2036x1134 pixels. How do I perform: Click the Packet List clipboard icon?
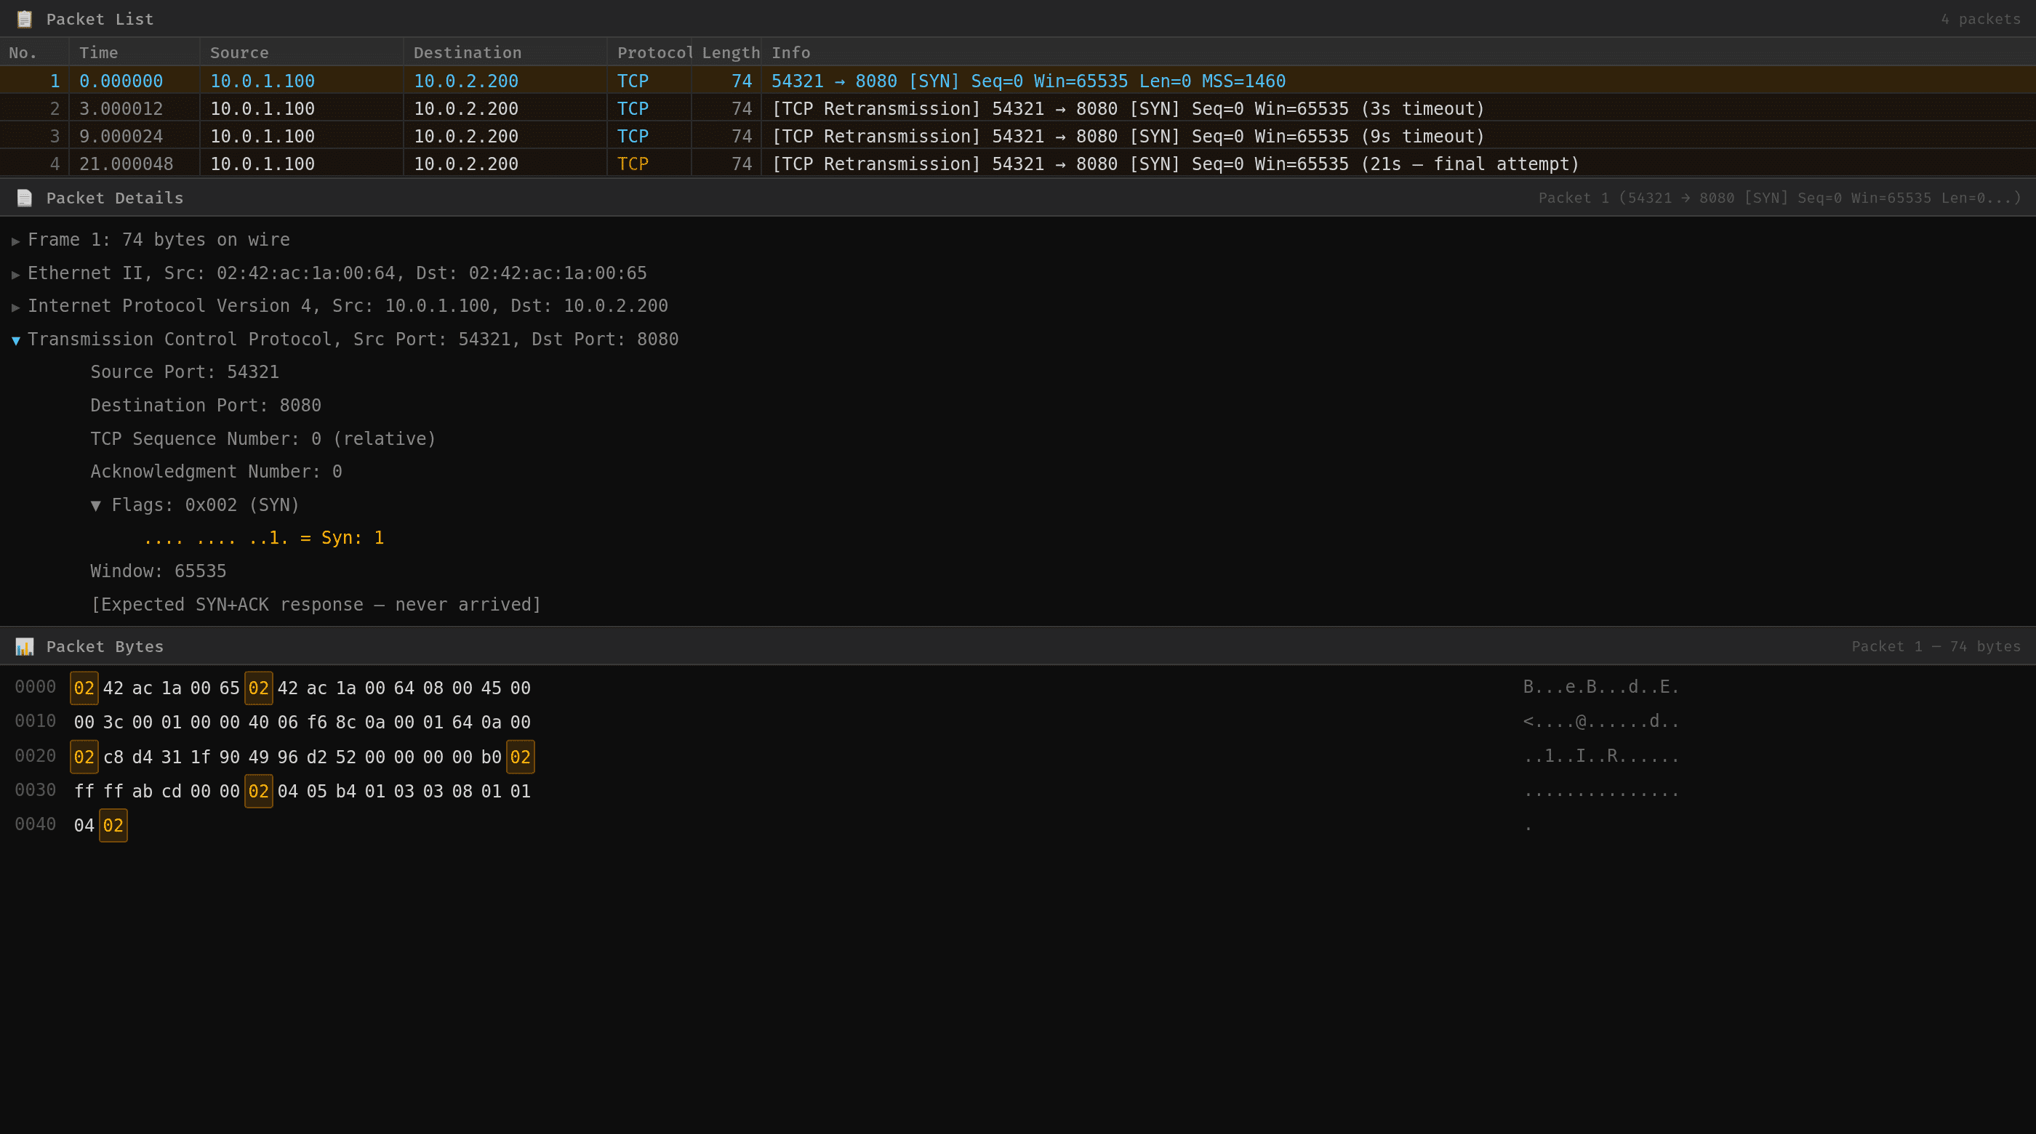click(x=25, y=19)
